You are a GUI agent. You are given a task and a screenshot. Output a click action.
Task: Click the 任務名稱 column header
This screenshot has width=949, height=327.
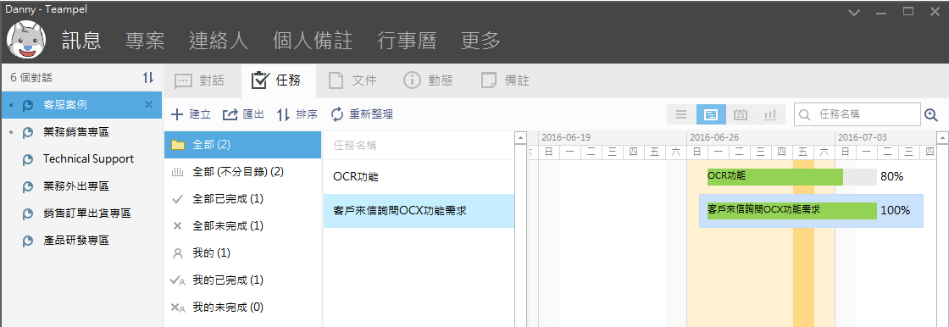tap(419, 146)
